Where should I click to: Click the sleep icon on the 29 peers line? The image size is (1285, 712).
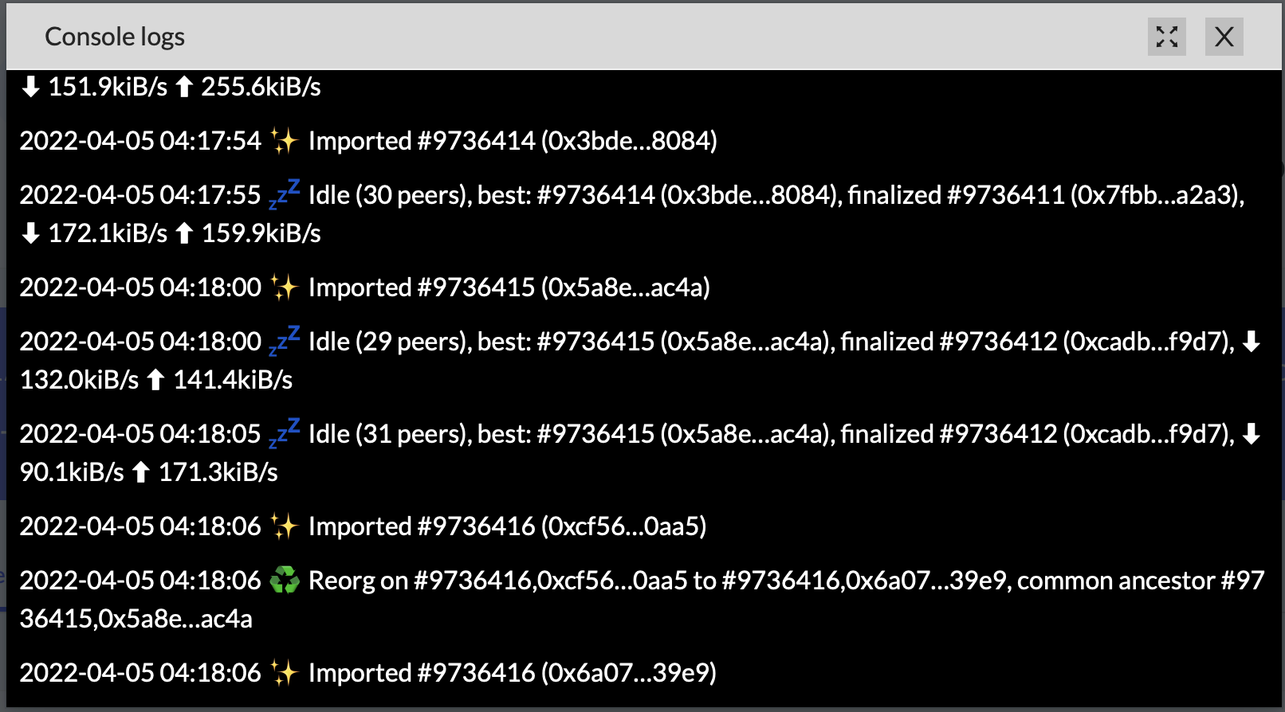pyautogui.click(x=284, y=341)
